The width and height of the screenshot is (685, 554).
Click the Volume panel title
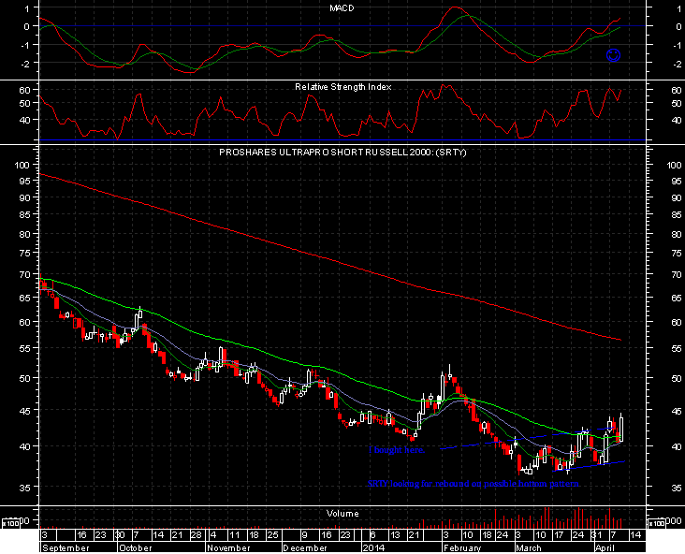coord(342,514)
